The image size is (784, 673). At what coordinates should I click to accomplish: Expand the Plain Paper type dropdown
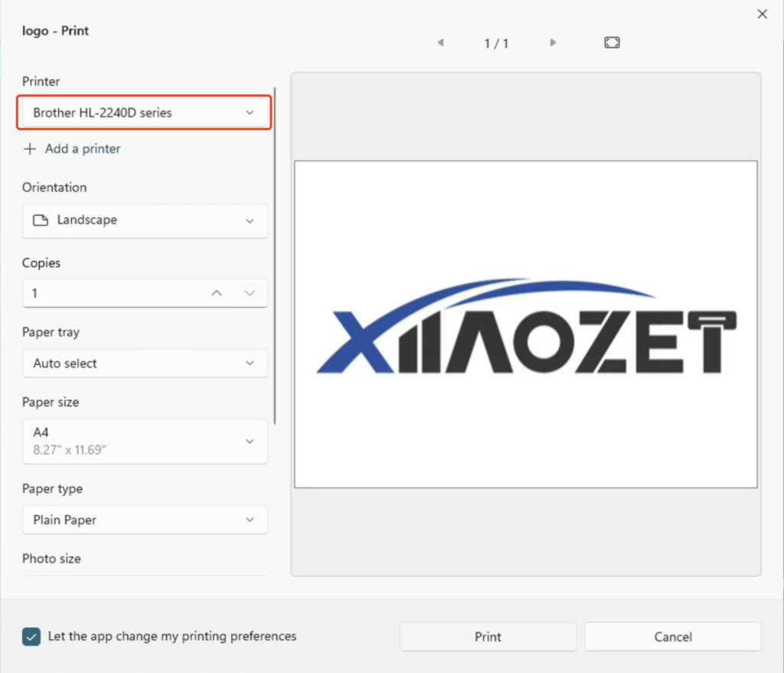tap(145, 520)
